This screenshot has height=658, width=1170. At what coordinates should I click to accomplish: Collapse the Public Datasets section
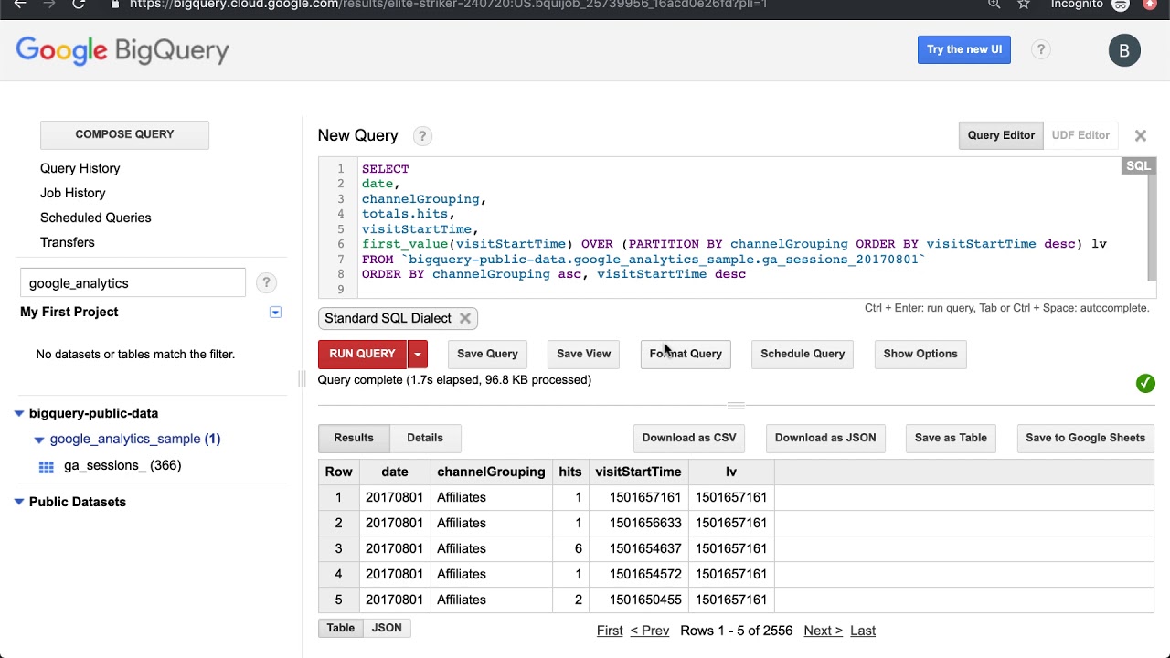coord(19,502)
